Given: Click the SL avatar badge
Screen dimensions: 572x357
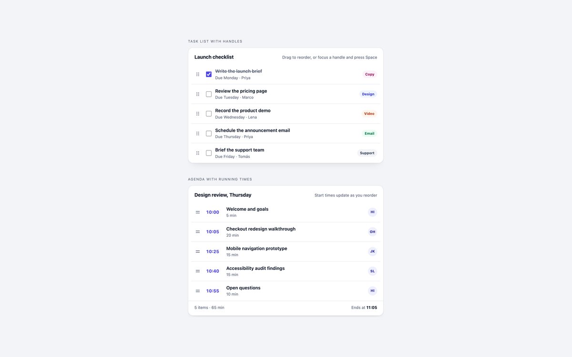Looking at the screenshot, I should pos(372,271).
